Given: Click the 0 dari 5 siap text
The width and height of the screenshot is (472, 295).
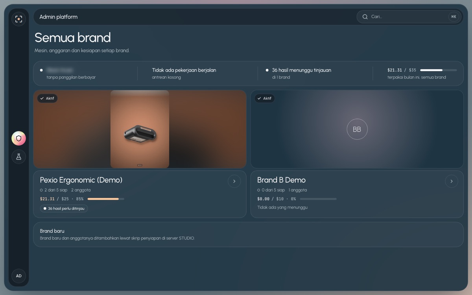Looking at the screenshot, I should click(273, 190).
